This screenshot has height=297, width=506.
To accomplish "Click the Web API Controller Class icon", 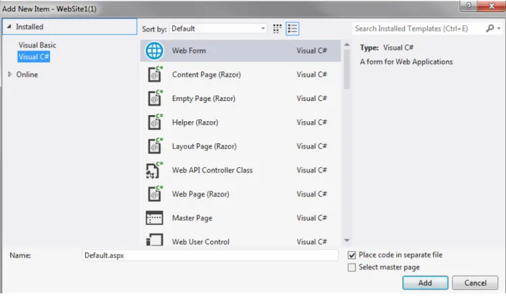I will click(x=154, y=170).
